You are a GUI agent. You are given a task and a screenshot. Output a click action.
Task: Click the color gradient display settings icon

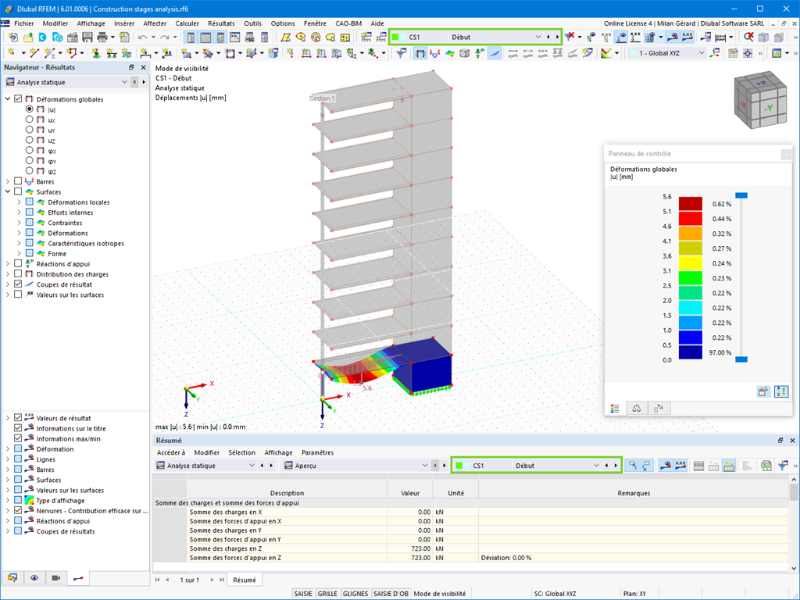pyautogui.click(x=605, y=53)
